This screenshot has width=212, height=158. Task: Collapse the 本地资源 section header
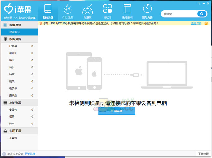point(20,103)
